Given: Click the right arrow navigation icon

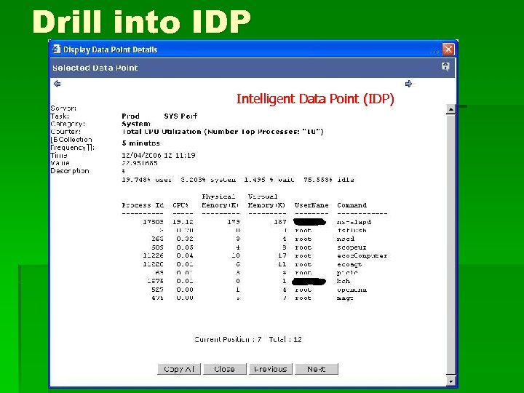Looking at the screenshot, I should tap(408, 84).
